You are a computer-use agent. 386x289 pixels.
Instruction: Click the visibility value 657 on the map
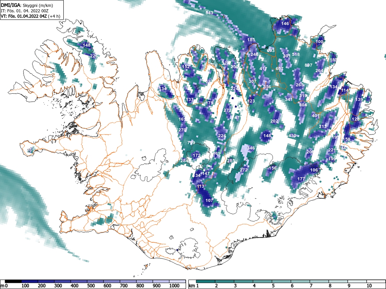pyautogui.click(x=279, y=69)
